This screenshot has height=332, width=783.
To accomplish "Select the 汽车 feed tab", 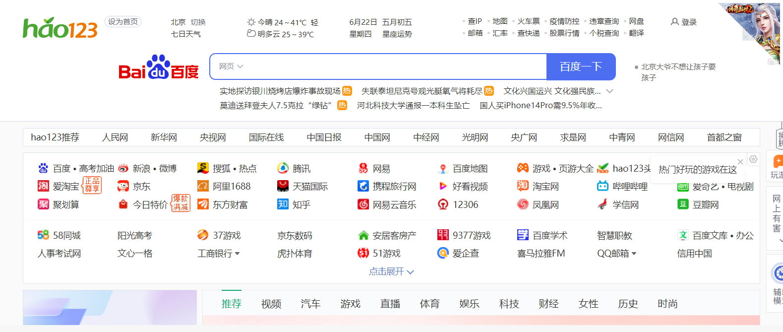I will tap(310, 304).
